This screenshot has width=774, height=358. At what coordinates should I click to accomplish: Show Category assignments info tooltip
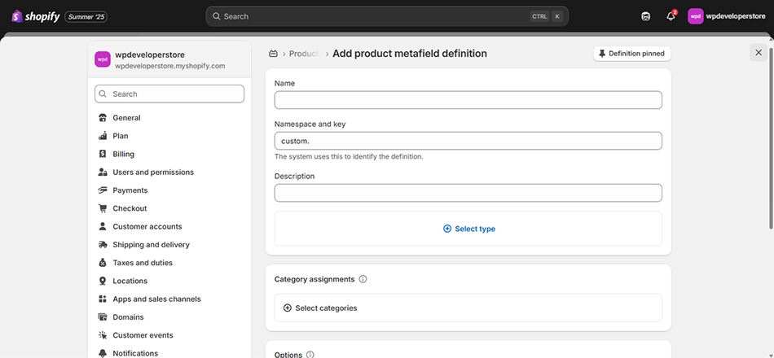[363, 279]
